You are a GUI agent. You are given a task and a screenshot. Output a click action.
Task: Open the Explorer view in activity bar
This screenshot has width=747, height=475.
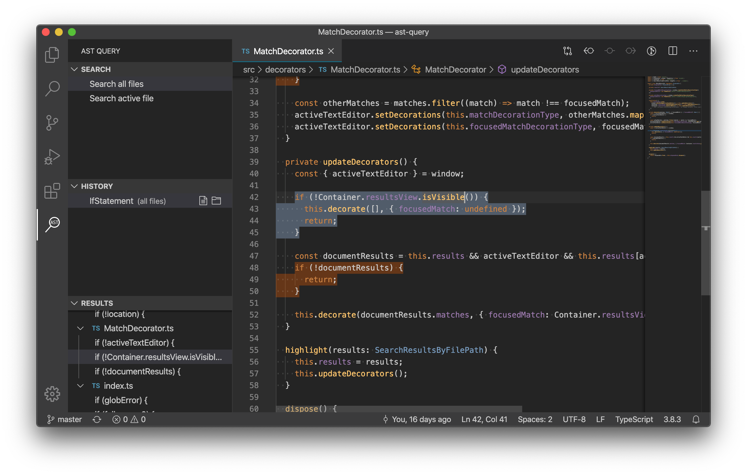click(52, 55)
